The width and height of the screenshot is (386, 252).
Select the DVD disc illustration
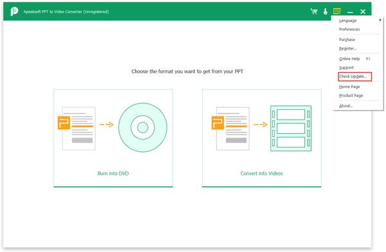click(143, 127)
